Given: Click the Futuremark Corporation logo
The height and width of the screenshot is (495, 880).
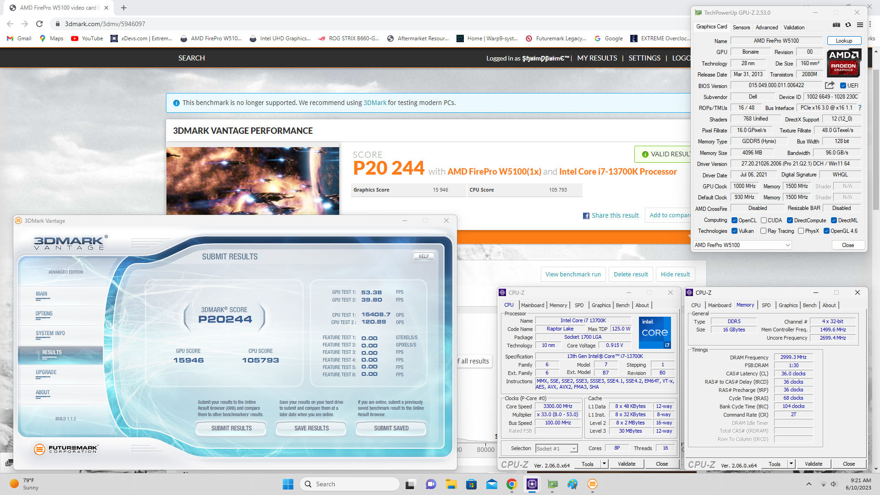Looking at the screenshot, I should (x=66, y=449).
